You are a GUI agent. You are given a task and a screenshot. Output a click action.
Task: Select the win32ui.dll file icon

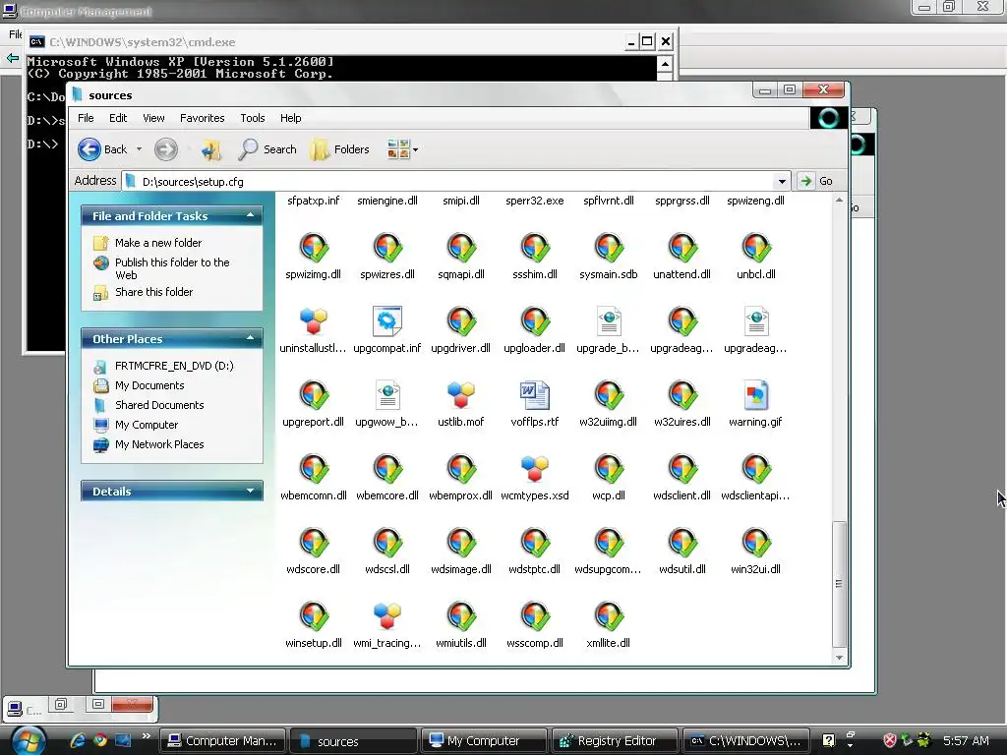click(x=756, y=543)
